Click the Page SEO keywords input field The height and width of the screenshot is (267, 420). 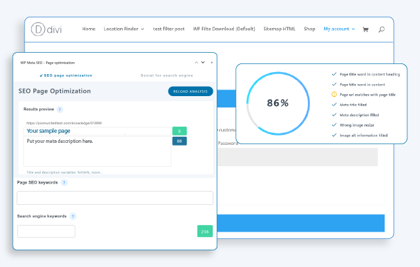click(115, 198)
